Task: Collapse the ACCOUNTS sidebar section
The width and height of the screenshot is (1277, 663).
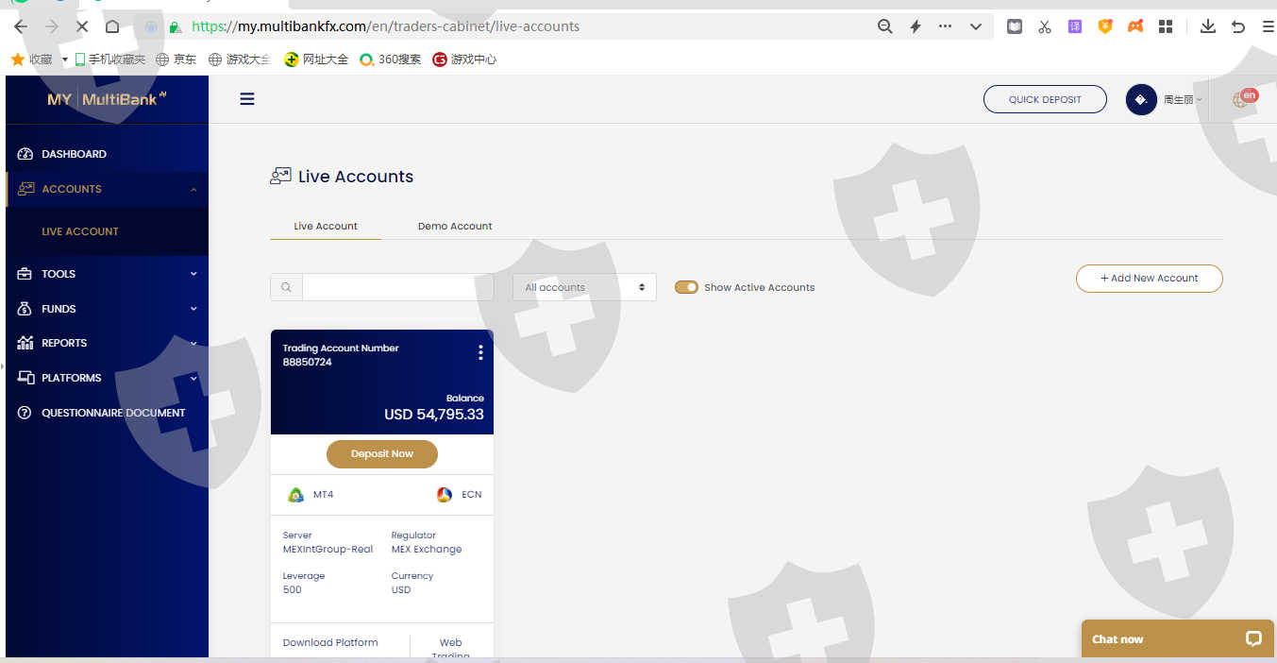Action: (x=107, y=189)
